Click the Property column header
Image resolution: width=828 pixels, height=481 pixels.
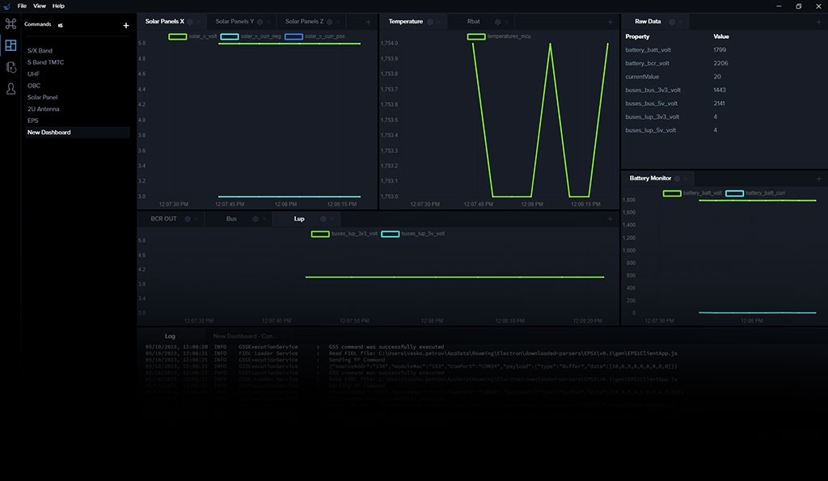(x=637, y=36)
